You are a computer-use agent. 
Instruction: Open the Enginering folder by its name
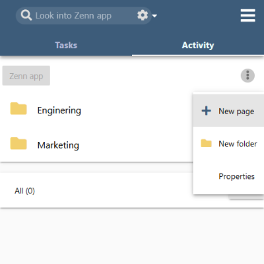59,110
